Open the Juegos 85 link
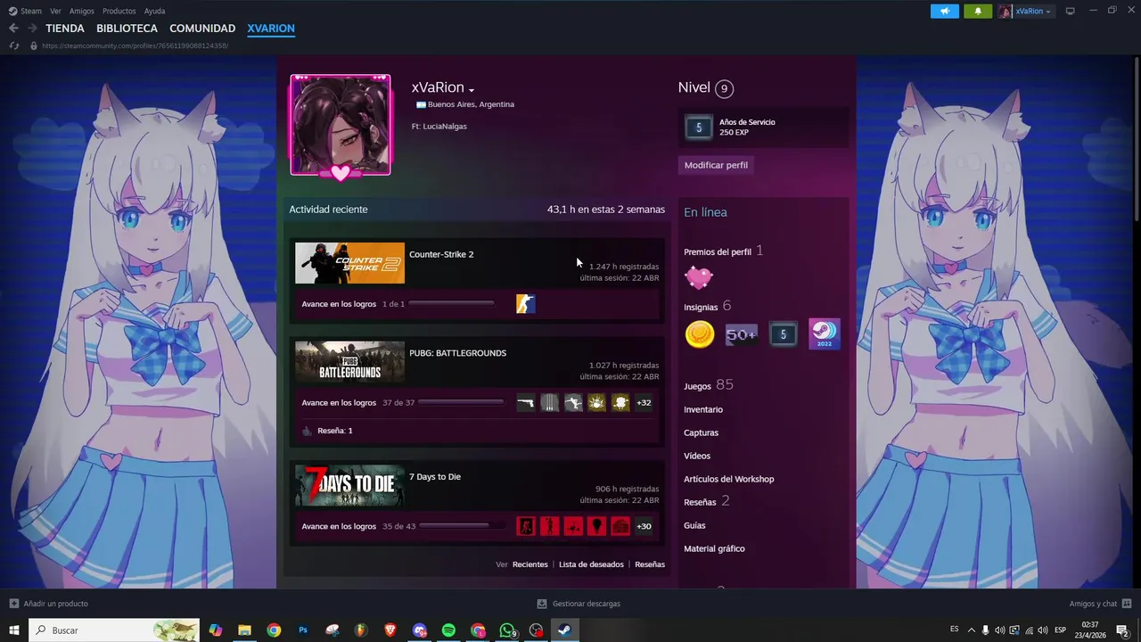 coord(709,385)
